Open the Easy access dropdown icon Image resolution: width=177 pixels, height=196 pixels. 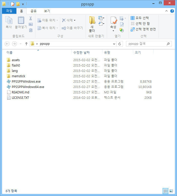pyautogui.click(x=101, y=24)
